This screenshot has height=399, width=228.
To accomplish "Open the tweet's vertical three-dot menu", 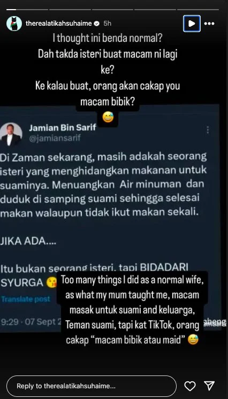I will [208, 130].
